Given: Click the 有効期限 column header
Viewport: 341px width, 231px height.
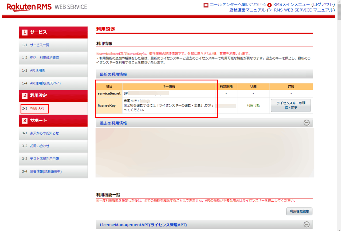Looking at the screenshot, I should tap(226, 86).
